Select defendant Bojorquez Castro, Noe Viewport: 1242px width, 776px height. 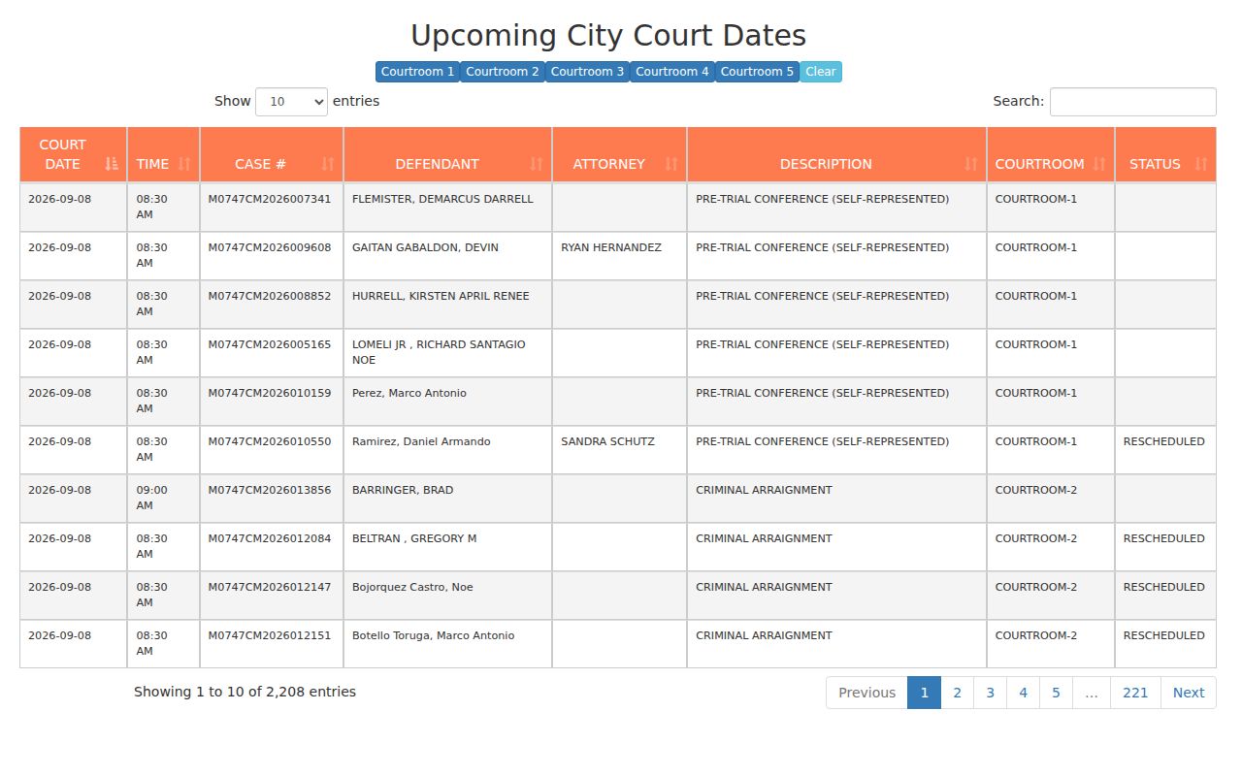412,587
